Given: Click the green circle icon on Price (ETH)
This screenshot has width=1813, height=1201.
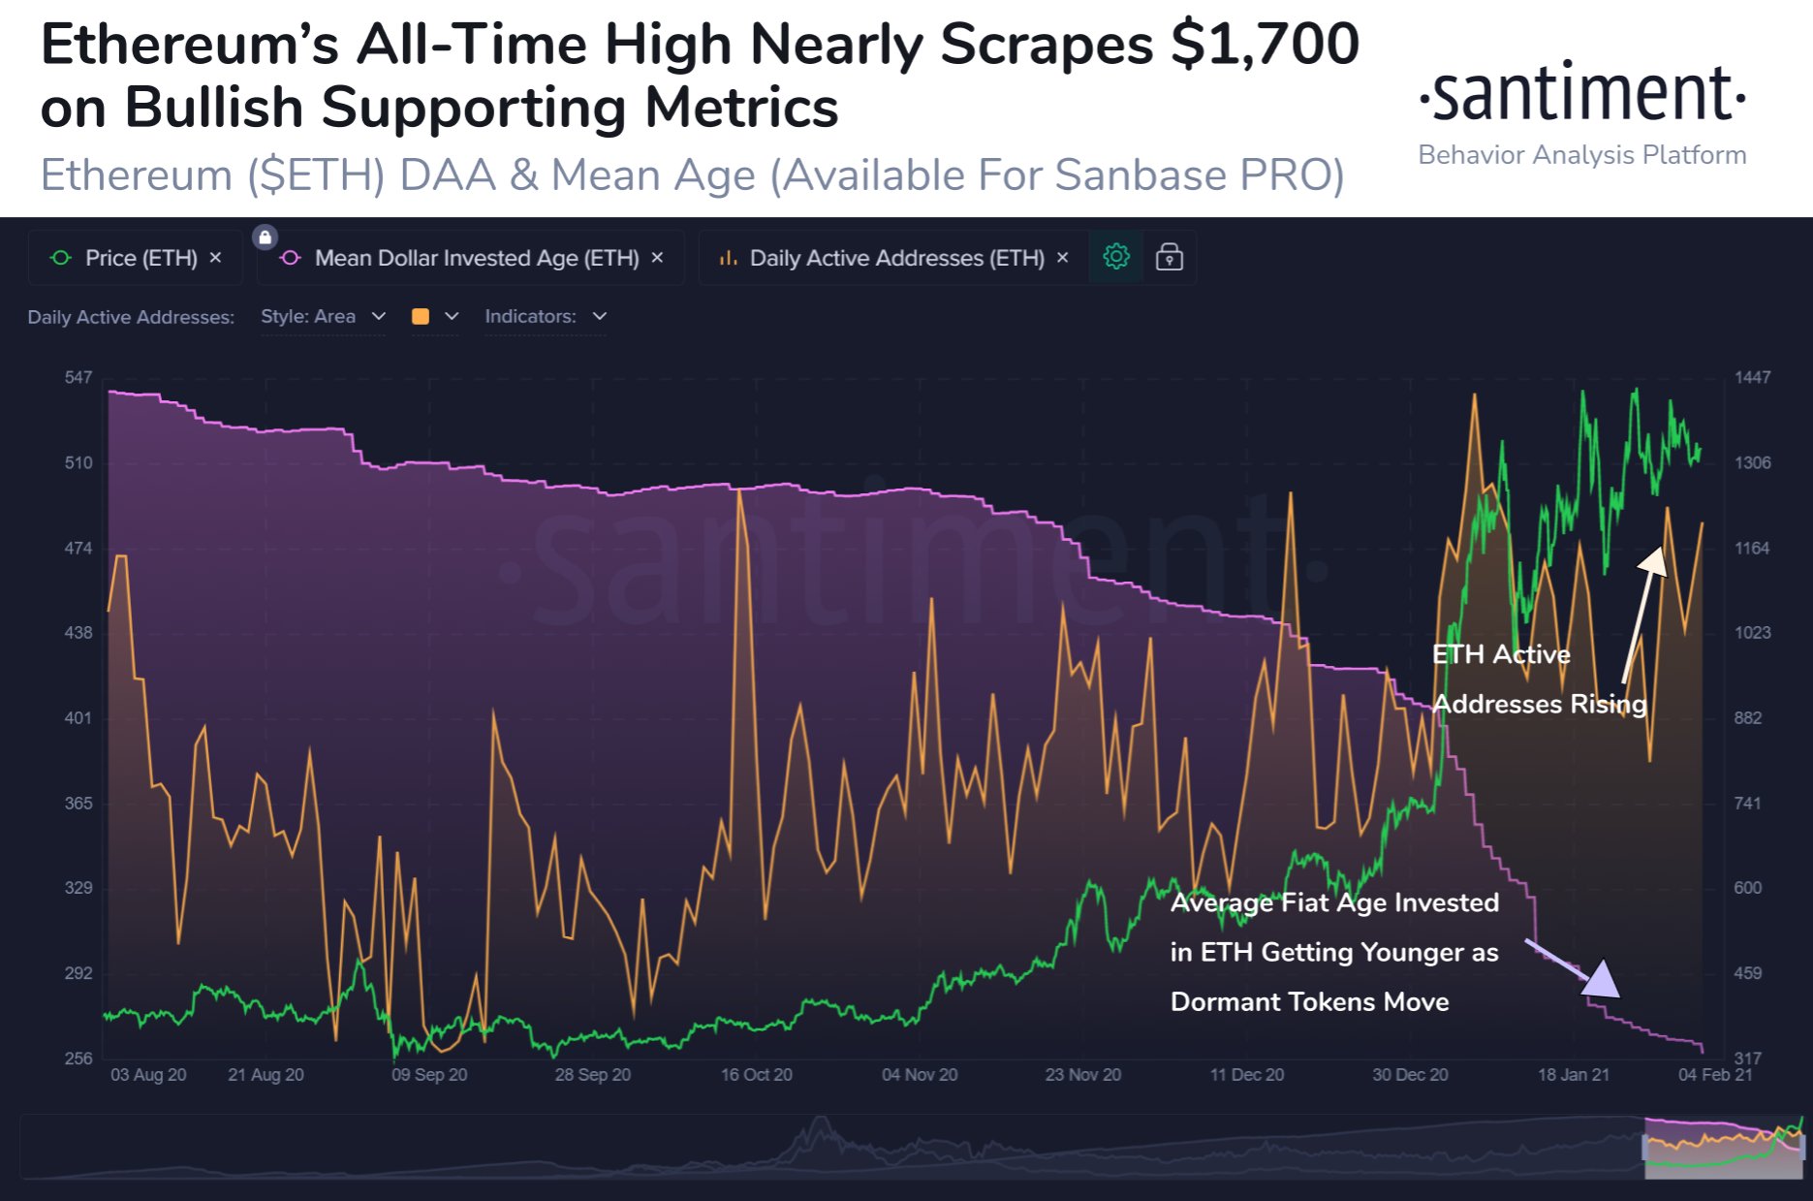Looking at the screenshot, I should tap(61, 258).
